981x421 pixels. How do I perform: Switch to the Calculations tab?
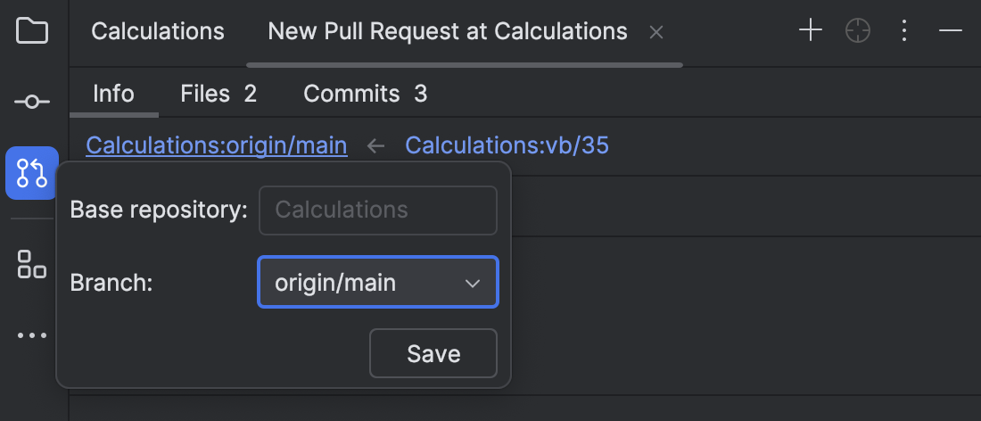click(x=158, y=32)
